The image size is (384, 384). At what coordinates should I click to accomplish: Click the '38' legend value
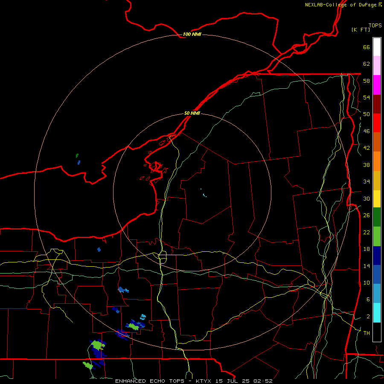tap(367, 165)
